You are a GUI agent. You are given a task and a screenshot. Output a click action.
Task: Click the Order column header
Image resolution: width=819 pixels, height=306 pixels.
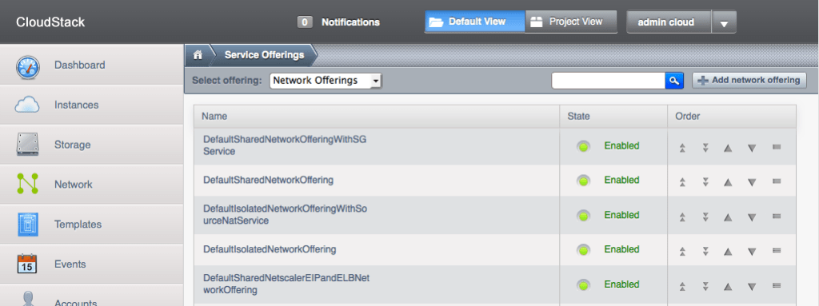point(732,117)
